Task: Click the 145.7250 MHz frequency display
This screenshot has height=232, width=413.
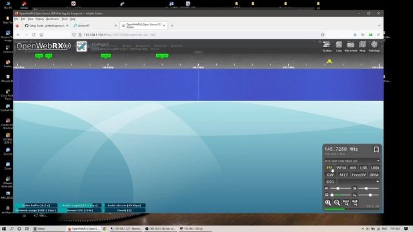Action: (x=341, y=149)
